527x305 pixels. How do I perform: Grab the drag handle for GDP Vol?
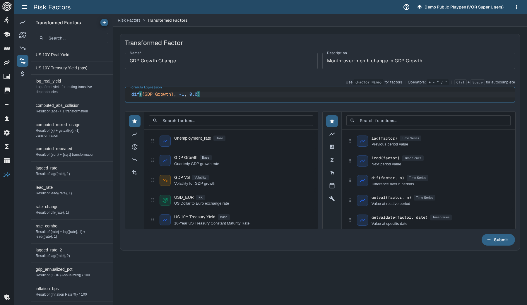[153, 180]
